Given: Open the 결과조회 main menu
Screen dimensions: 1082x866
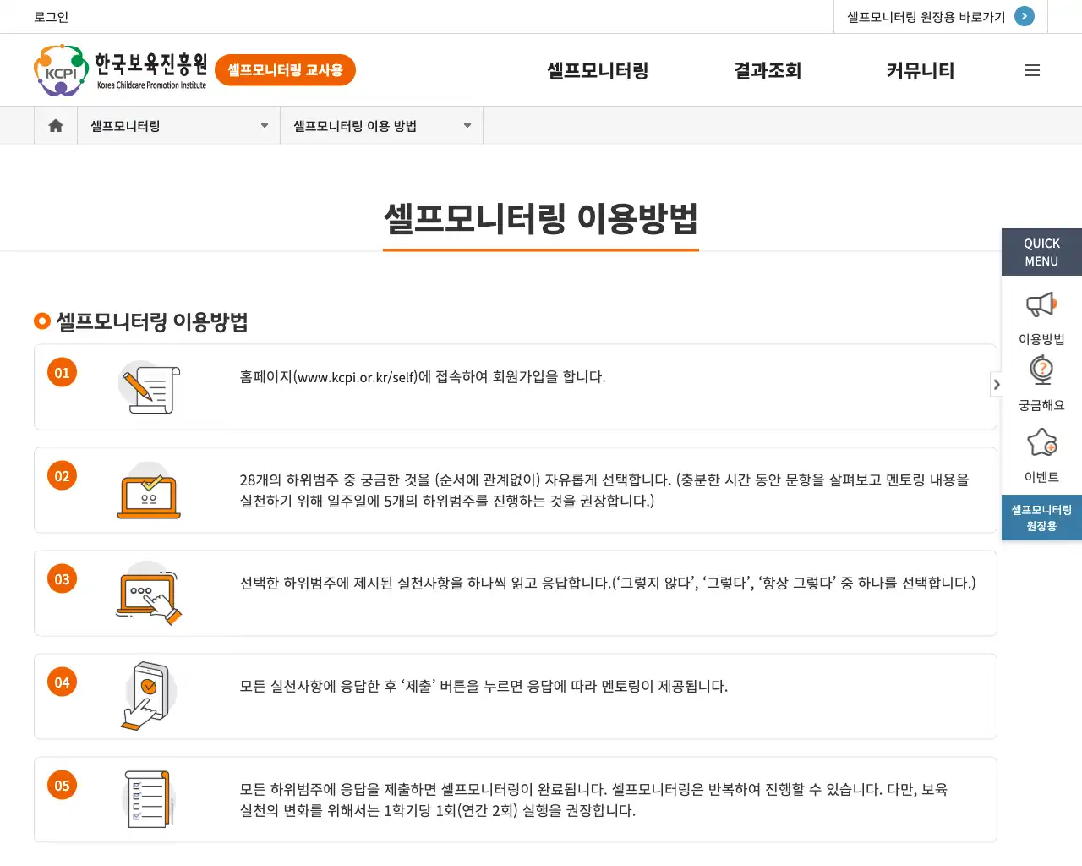Looking at the screenshot, I should pyautogui.click(x=768, y=71).
